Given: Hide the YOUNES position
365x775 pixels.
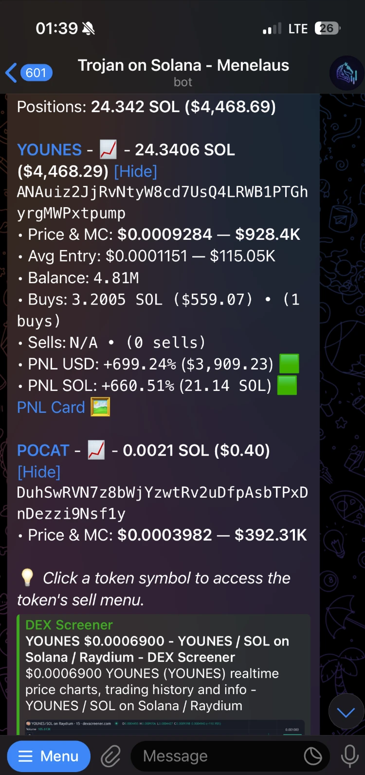Looking at the screenshot, I should pos(135,171).
